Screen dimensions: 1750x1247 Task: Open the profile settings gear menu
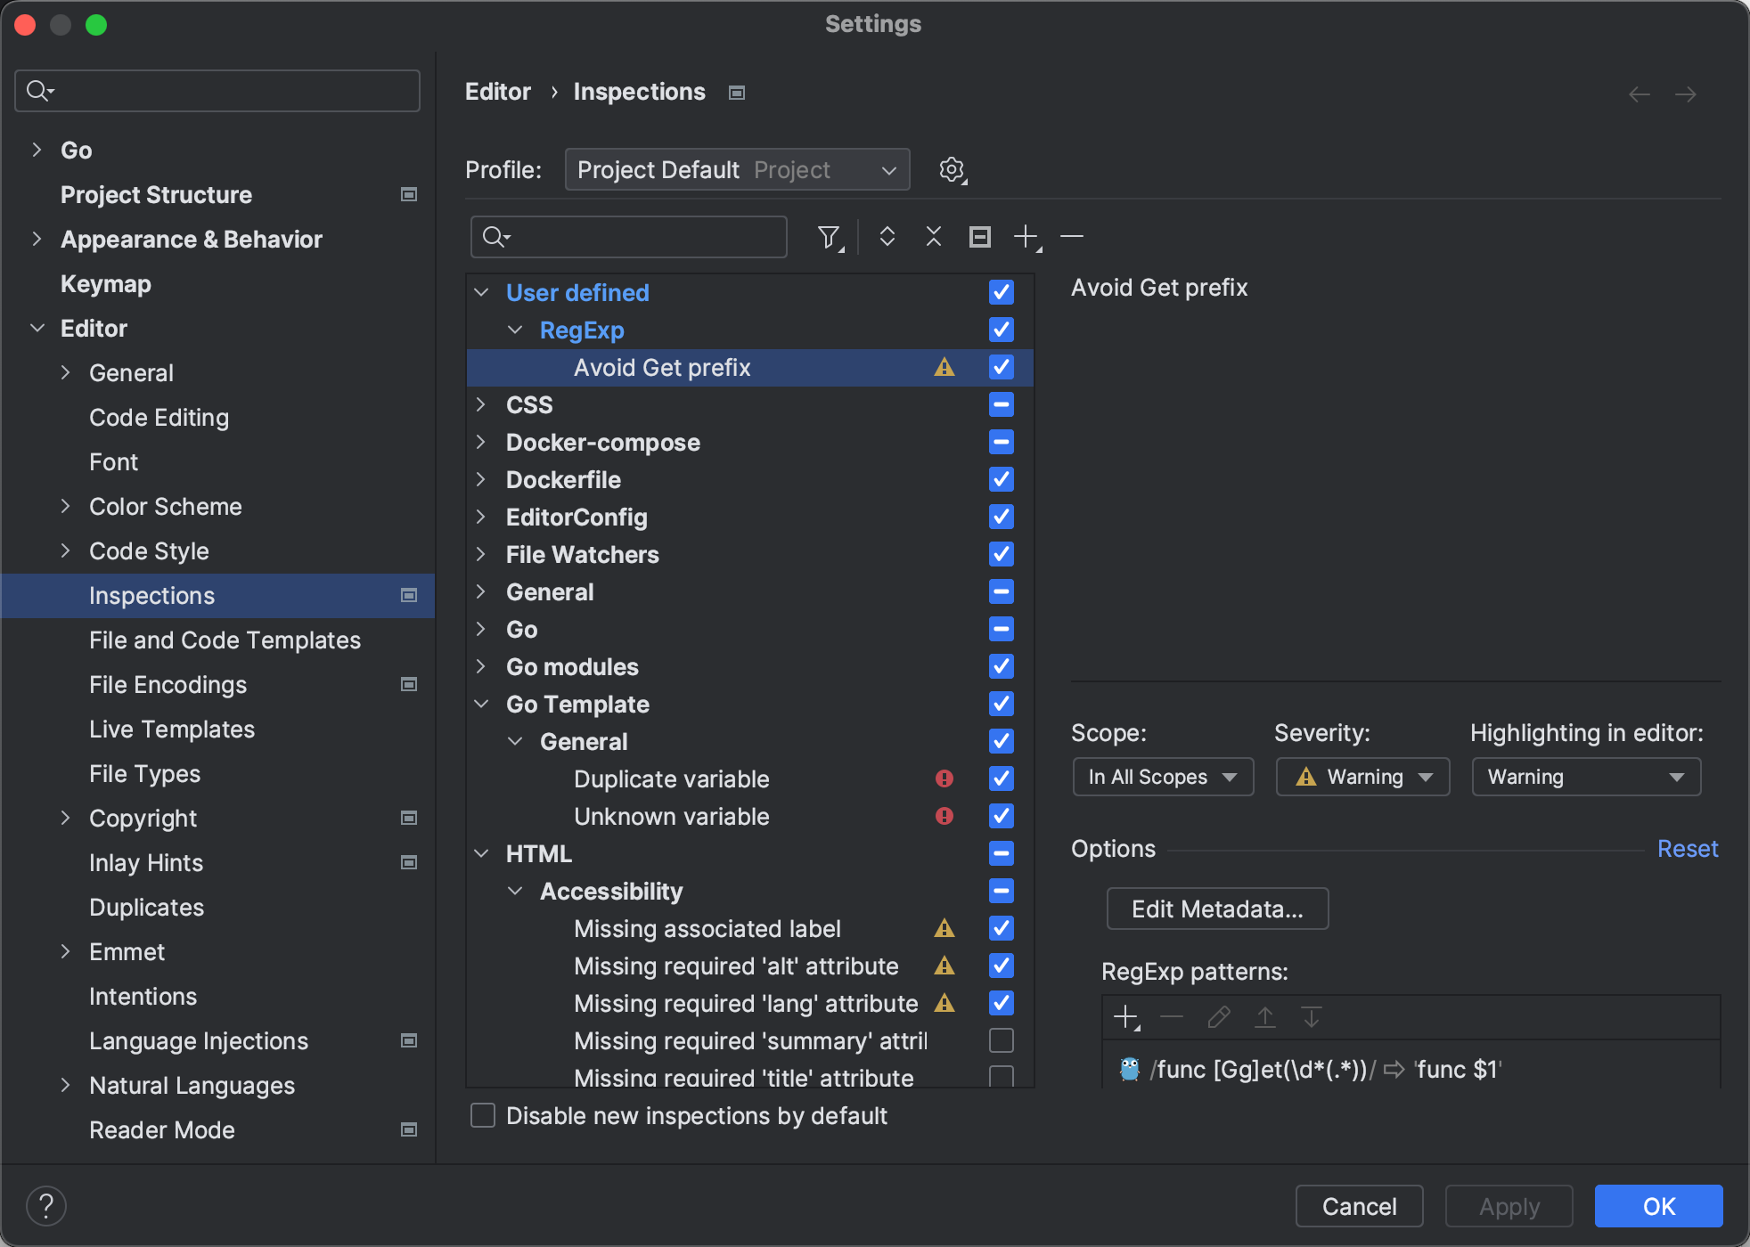point(952,169)
